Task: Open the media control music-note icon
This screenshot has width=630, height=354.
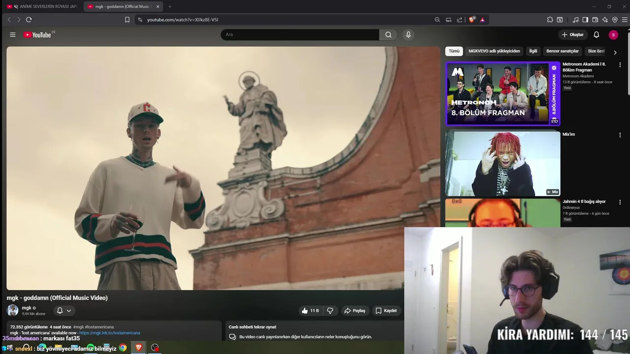Action: (x=575, y=20)
